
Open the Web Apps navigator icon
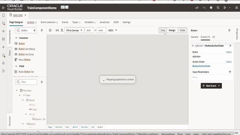[x=3, y=23]
